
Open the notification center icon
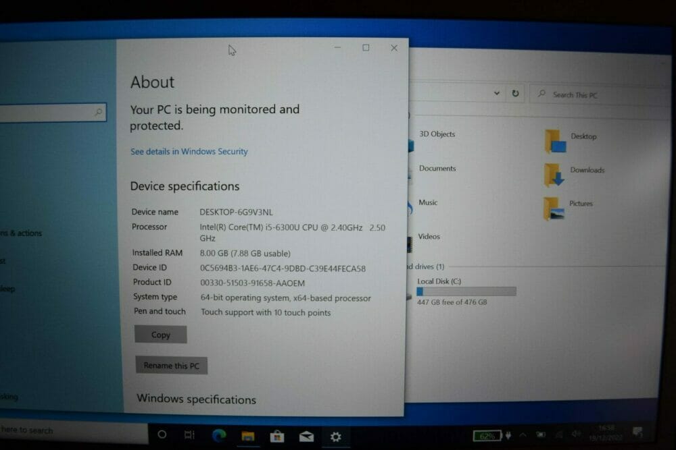tap(637, 432)
